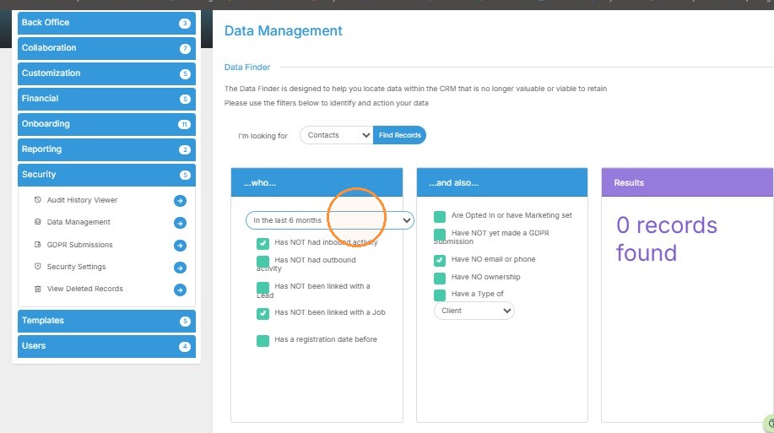Screen dimensions: 774x433
Task: Check Are Opted In or have Marketing set
Action: (x=439, y=217)
